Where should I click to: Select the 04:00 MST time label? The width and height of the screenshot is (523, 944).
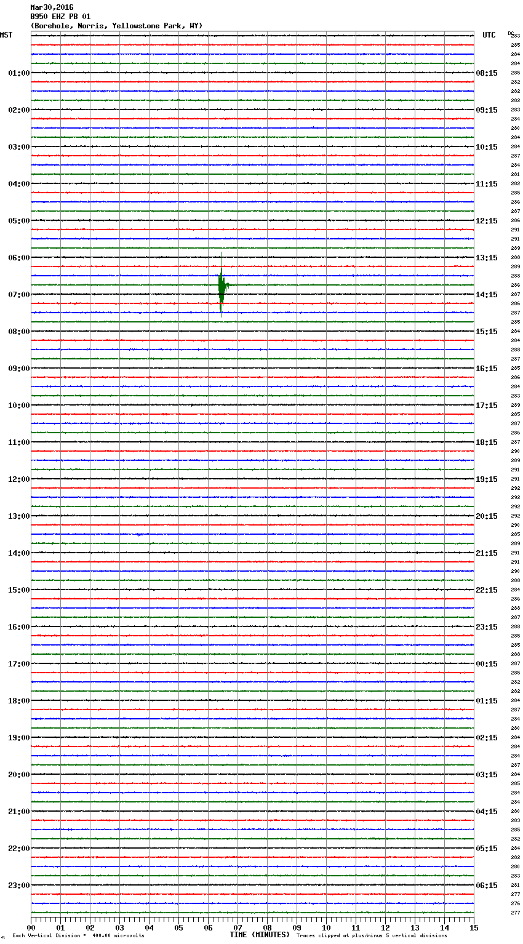[x=18, y=184]
